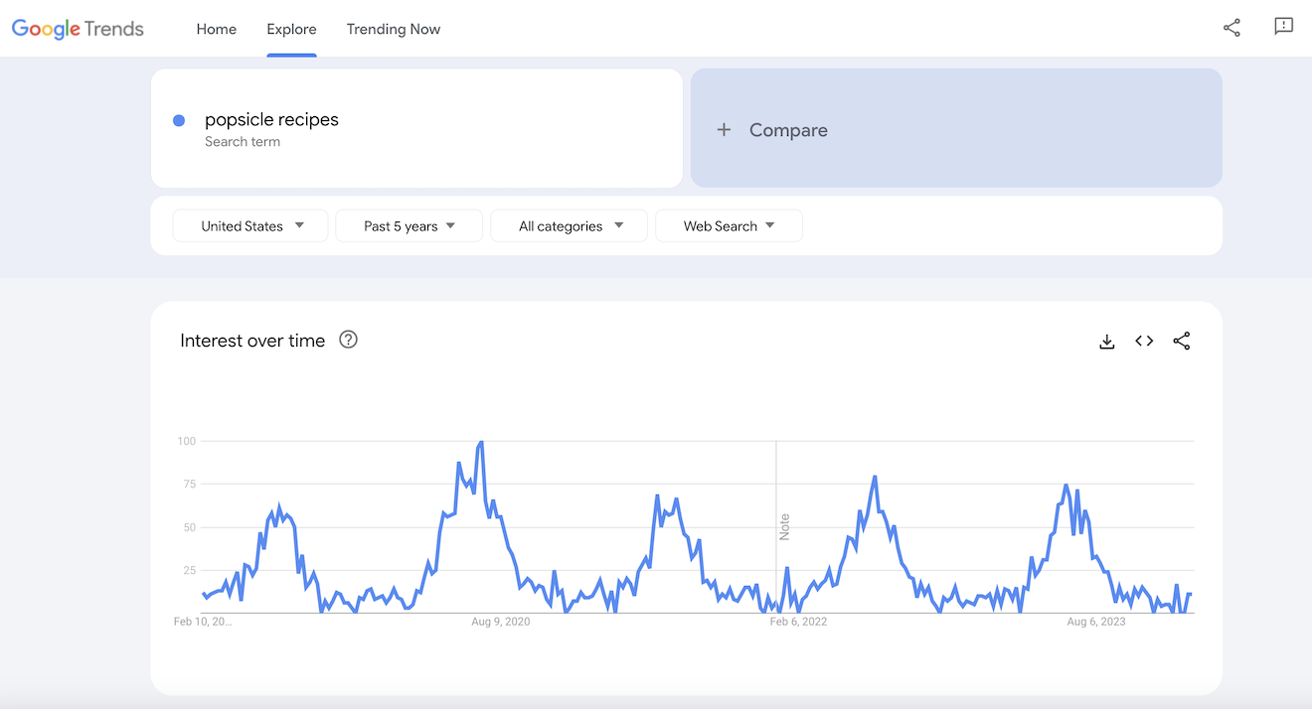Screen dimensions: 1312x709
Task: Switch to the Trending Now tab
Action: click(393, 29)
